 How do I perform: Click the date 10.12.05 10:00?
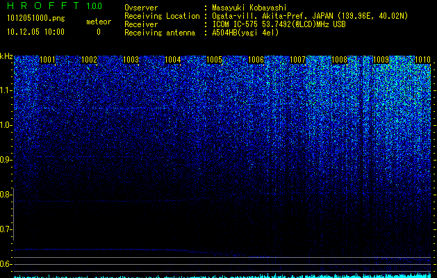pos(35,32)
